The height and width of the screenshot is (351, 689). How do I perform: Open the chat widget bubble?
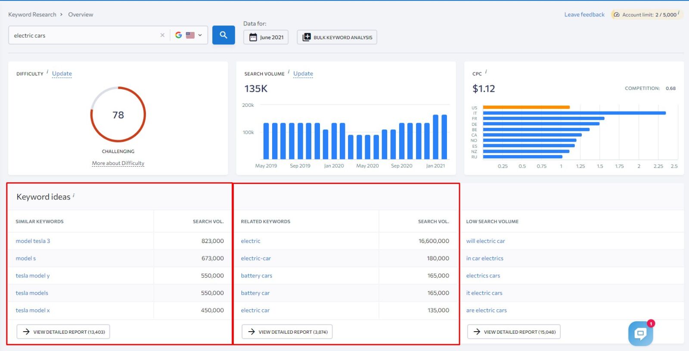tap(640, 333)
